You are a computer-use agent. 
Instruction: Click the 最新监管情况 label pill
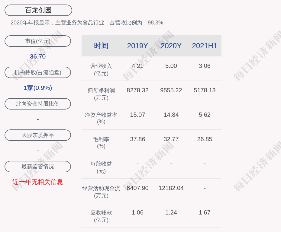(38, 167)
